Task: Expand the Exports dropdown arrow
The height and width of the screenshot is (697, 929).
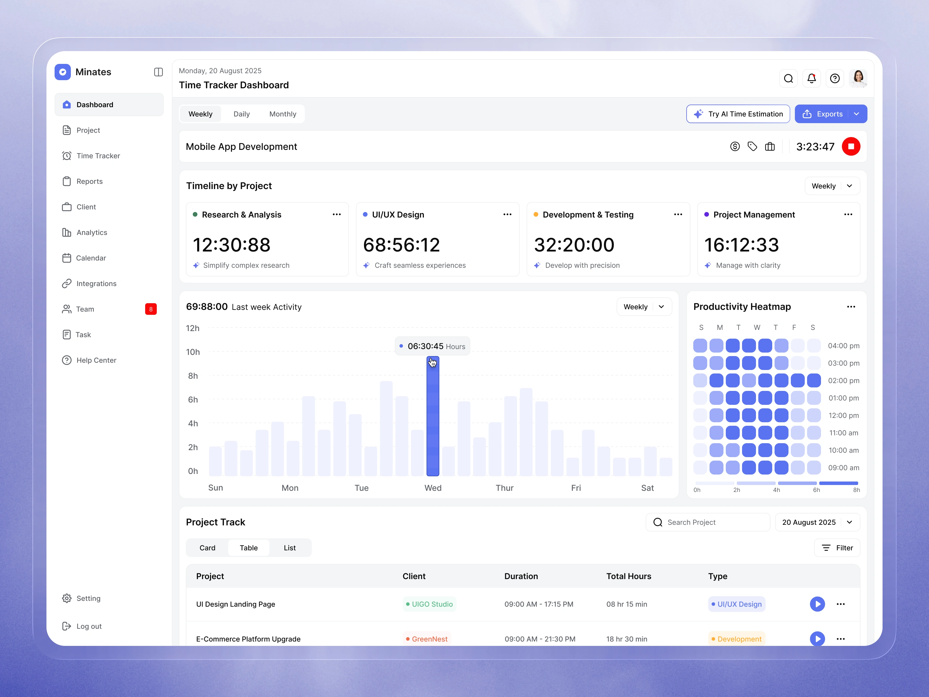Action: [857, 114]
